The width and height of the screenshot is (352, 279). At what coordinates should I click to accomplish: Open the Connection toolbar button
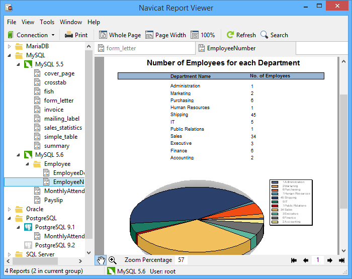click(x=28, y=35)
